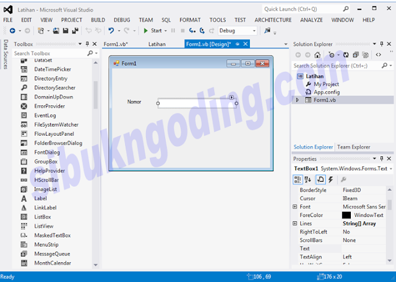The image size is (396, 282).
Task: Click the Step Over debug icon
Action: tap(202, 31)
